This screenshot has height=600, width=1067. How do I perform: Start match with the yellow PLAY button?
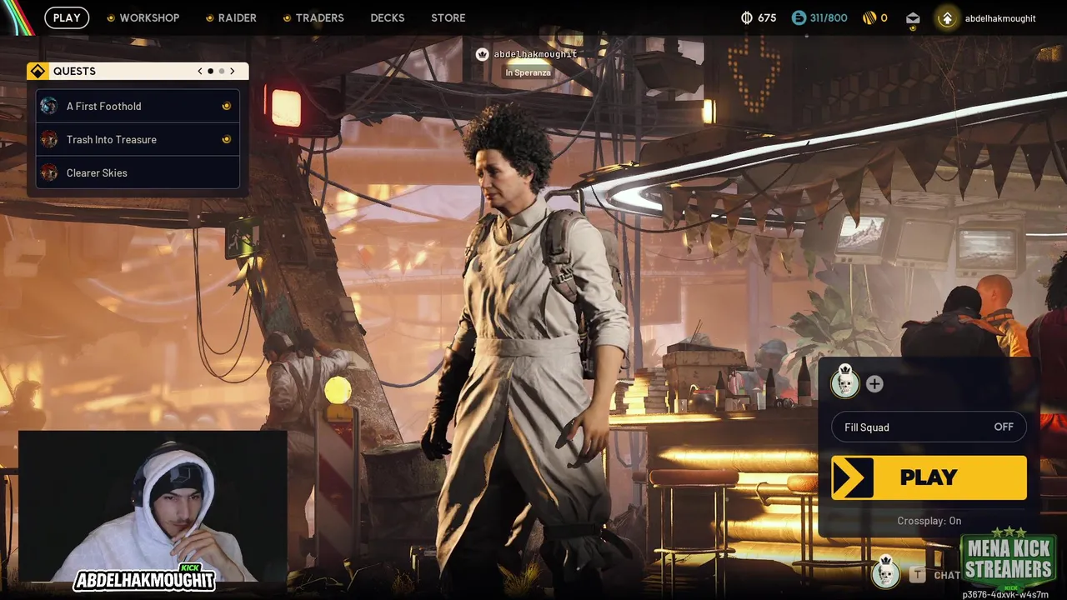pyautogui.click(x=929, y=477)
